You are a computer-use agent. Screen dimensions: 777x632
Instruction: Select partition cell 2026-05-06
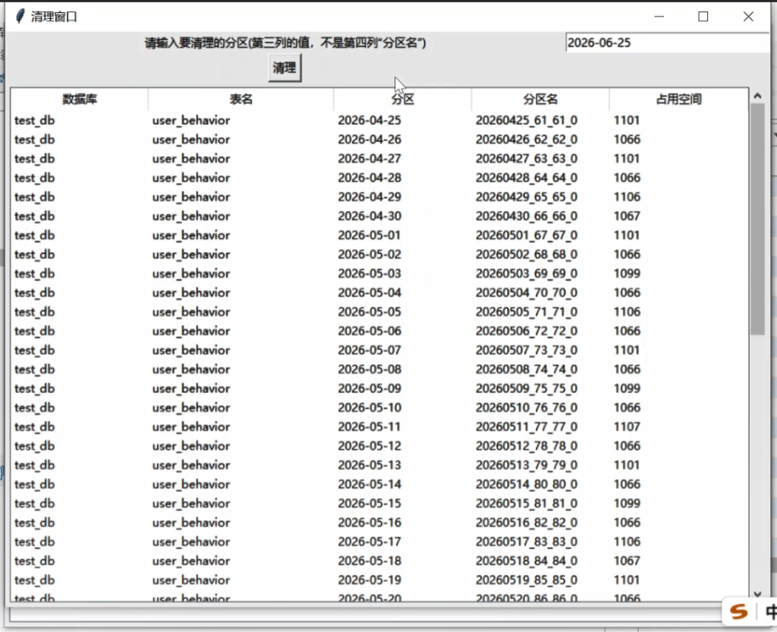pos(370,331)
